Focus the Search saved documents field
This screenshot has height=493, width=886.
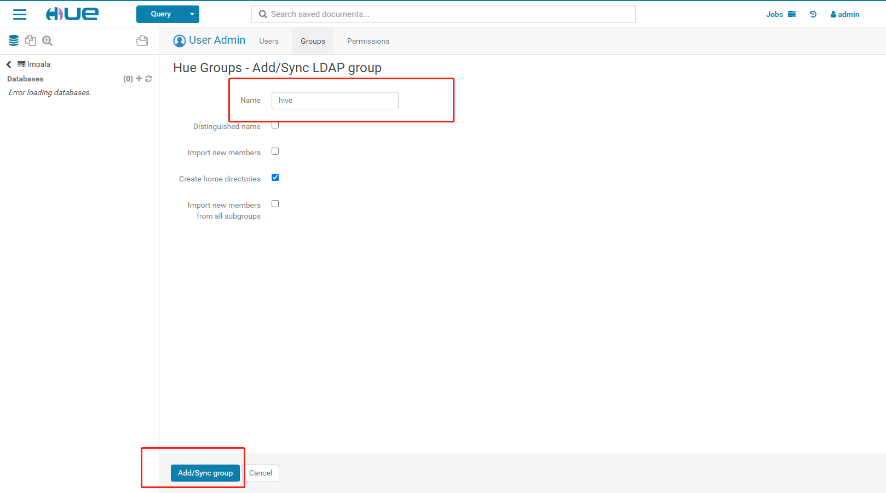coord(444,14)
